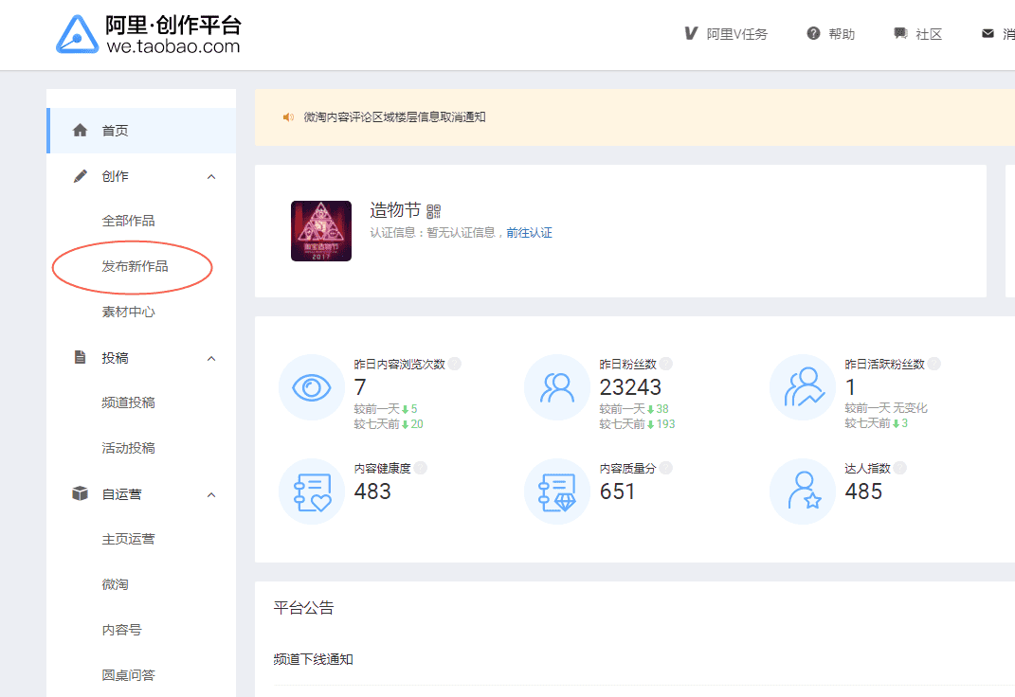Click the active fans icon for 昨日活跃粉丝数
The width and height of the screenshot is (1015, 697).
coord(803,387)
